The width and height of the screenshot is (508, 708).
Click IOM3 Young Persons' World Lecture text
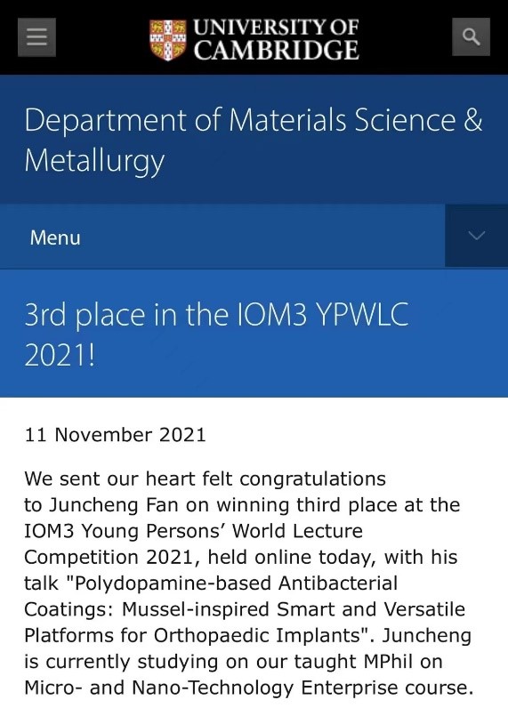pyautogui.click(x=193, y=531)
